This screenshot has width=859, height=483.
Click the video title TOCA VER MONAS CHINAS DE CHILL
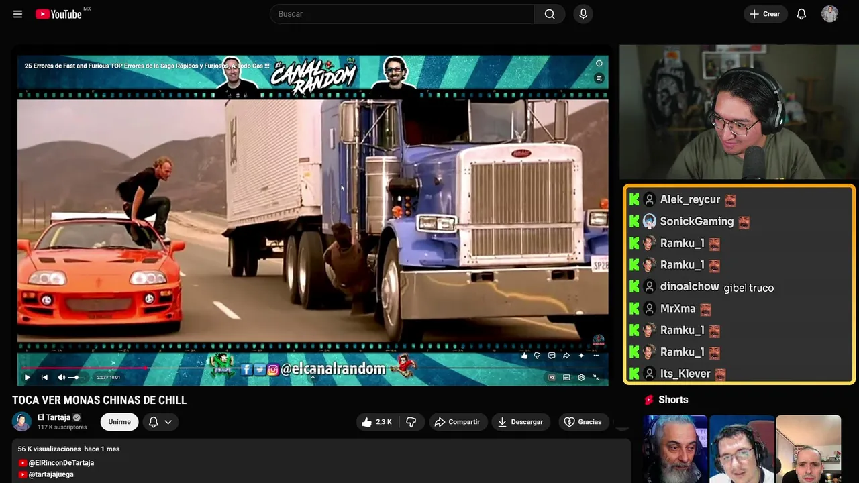pos(99,400)
